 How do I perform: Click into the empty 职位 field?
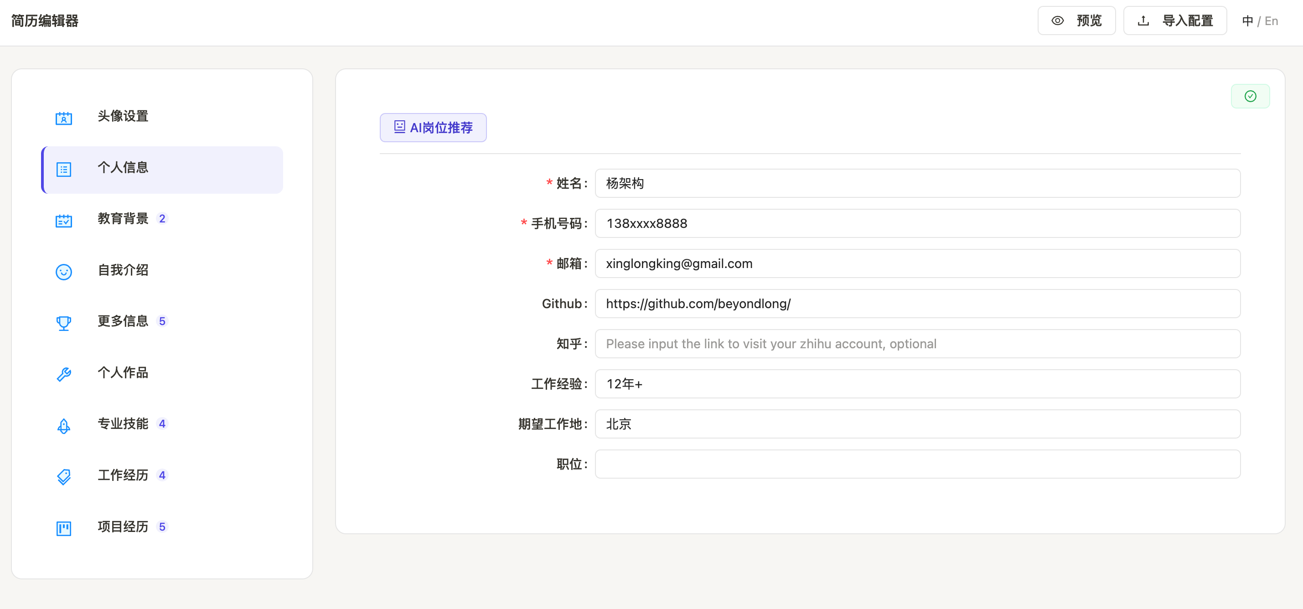(917, 464)
